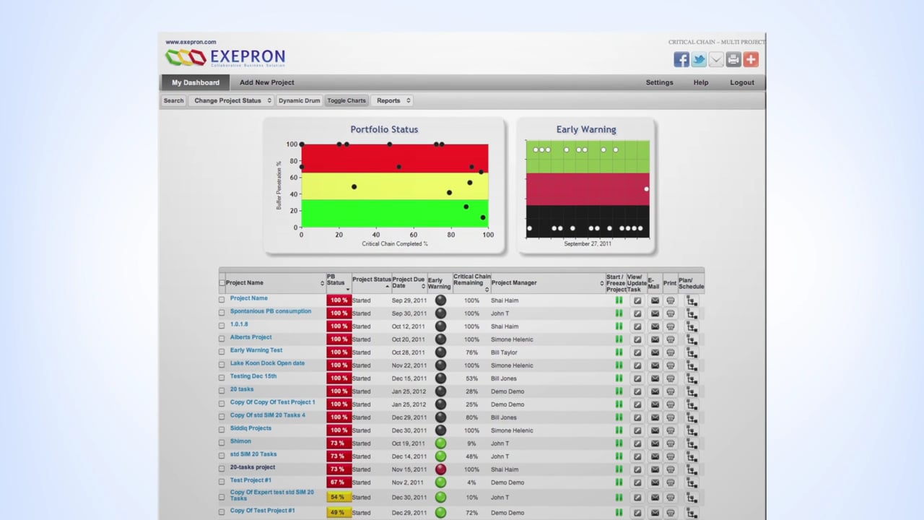
Task: Share via the Twitter bird icon
Action: 699,60
